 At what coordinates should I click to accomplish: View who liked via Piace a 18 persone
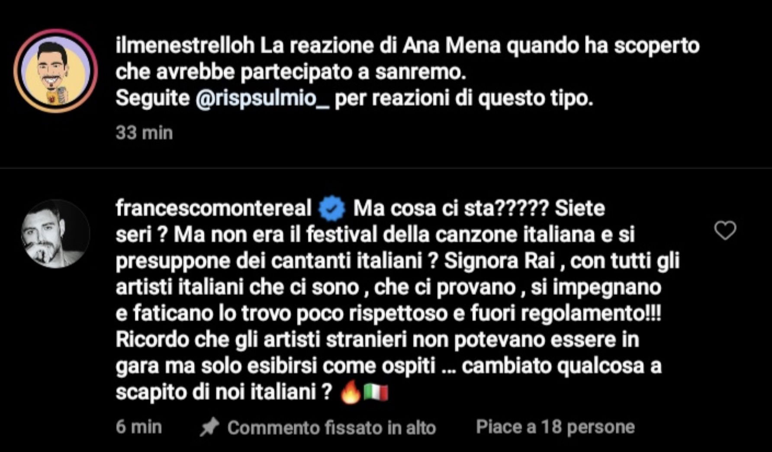coord(555,427)
